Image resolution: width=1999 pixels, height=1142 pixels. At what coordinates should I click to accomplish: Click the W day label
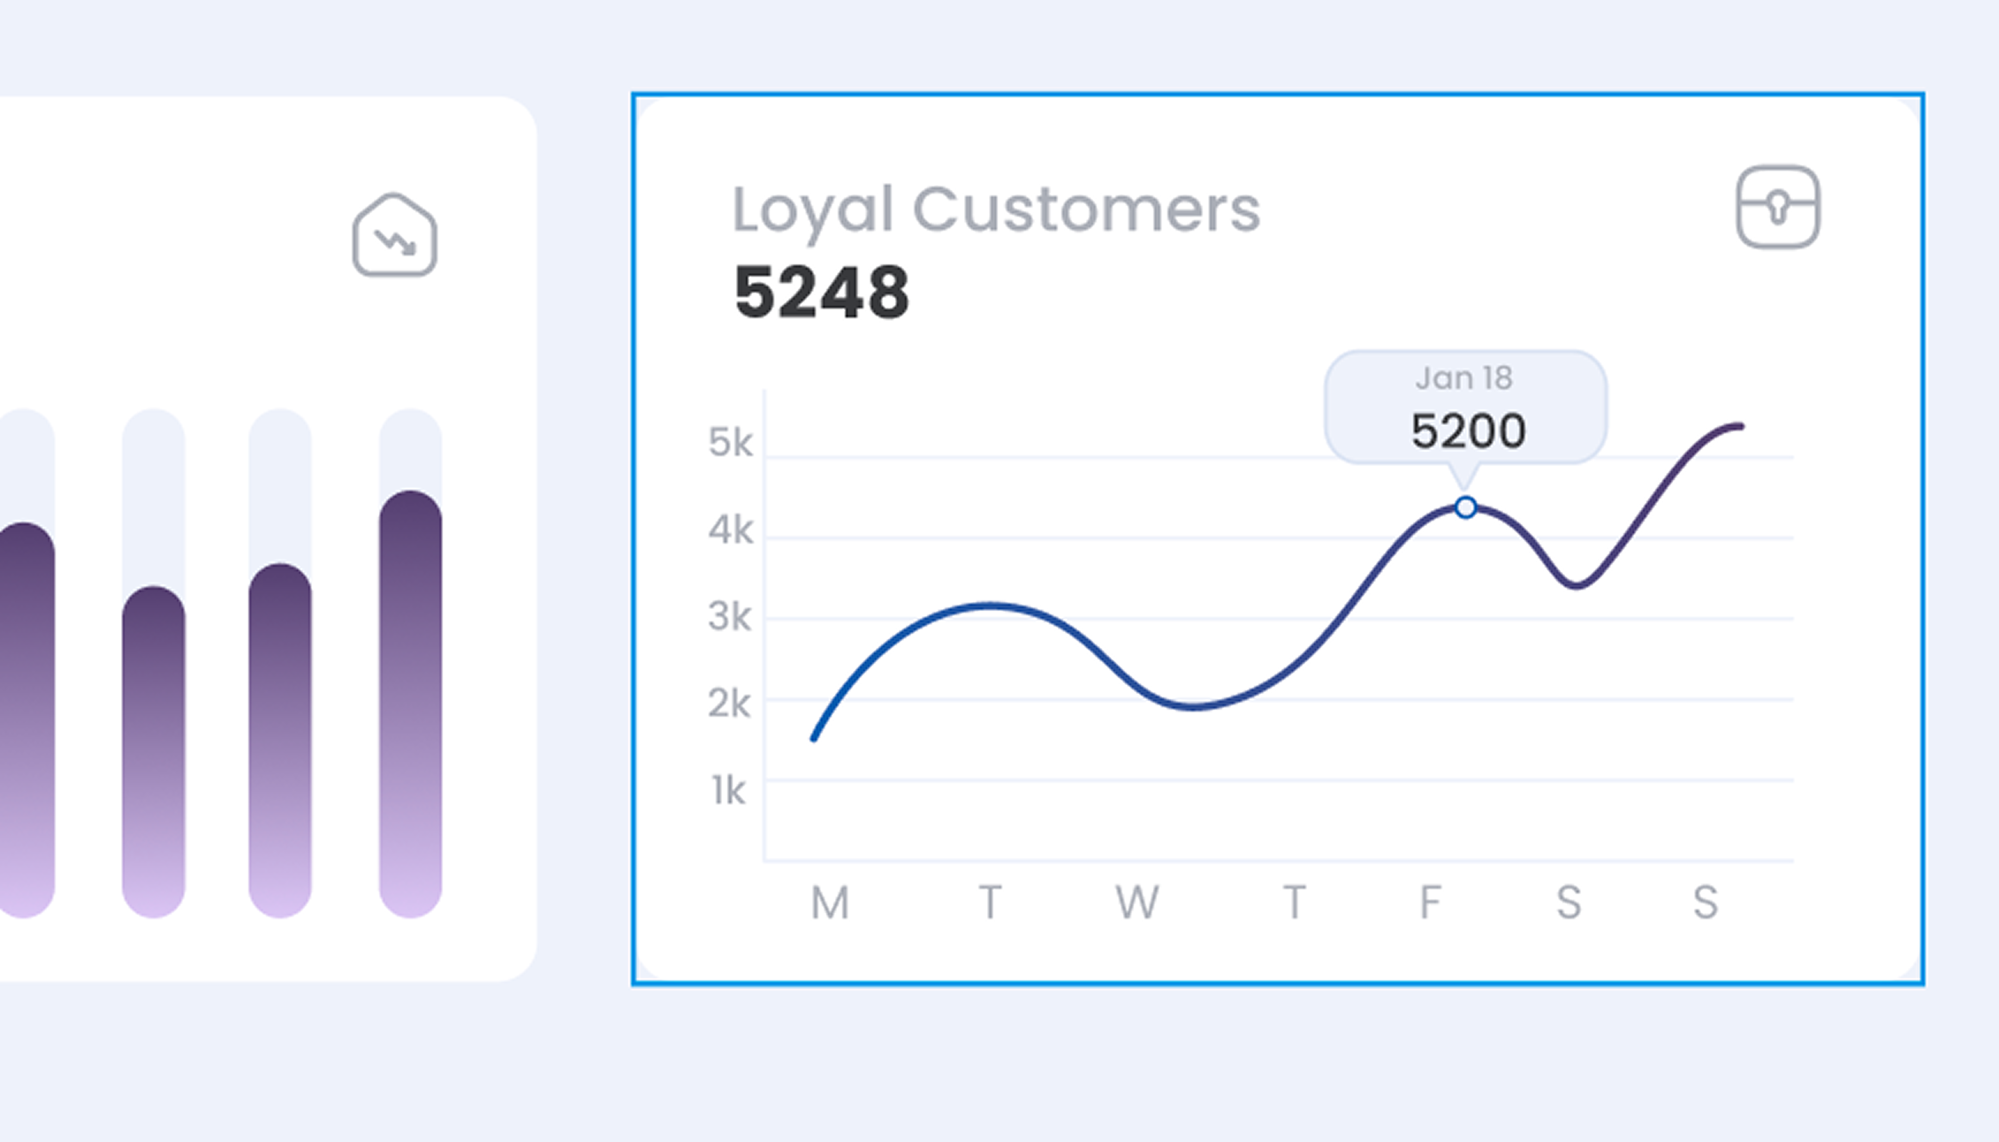coord(1137,903)
